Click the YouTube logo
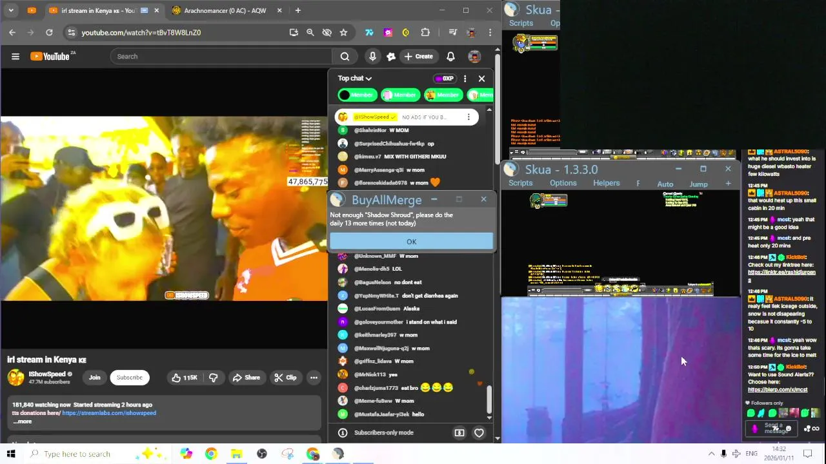The height and width of the screenshot is (464, 826). [51, 56]
